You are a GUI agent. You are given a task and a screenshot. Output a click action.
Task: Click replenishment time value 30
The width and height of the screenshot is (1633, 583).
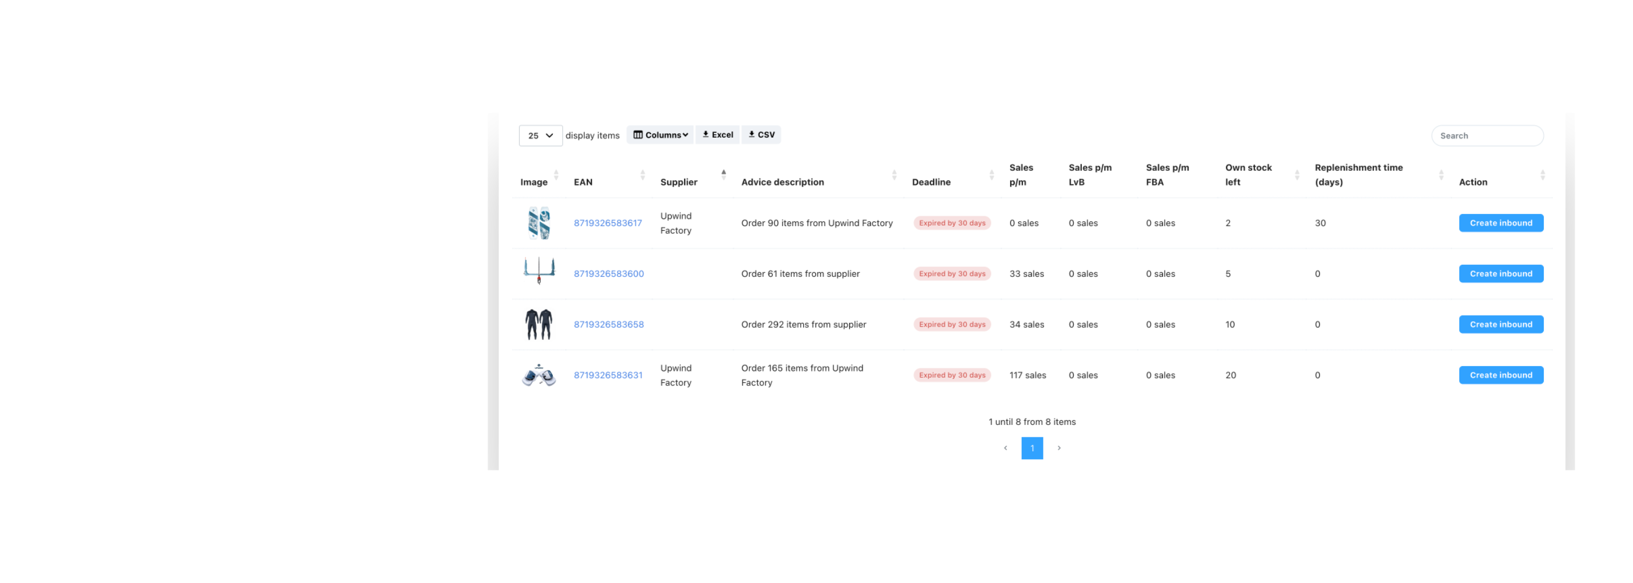tap(1320, 223)
